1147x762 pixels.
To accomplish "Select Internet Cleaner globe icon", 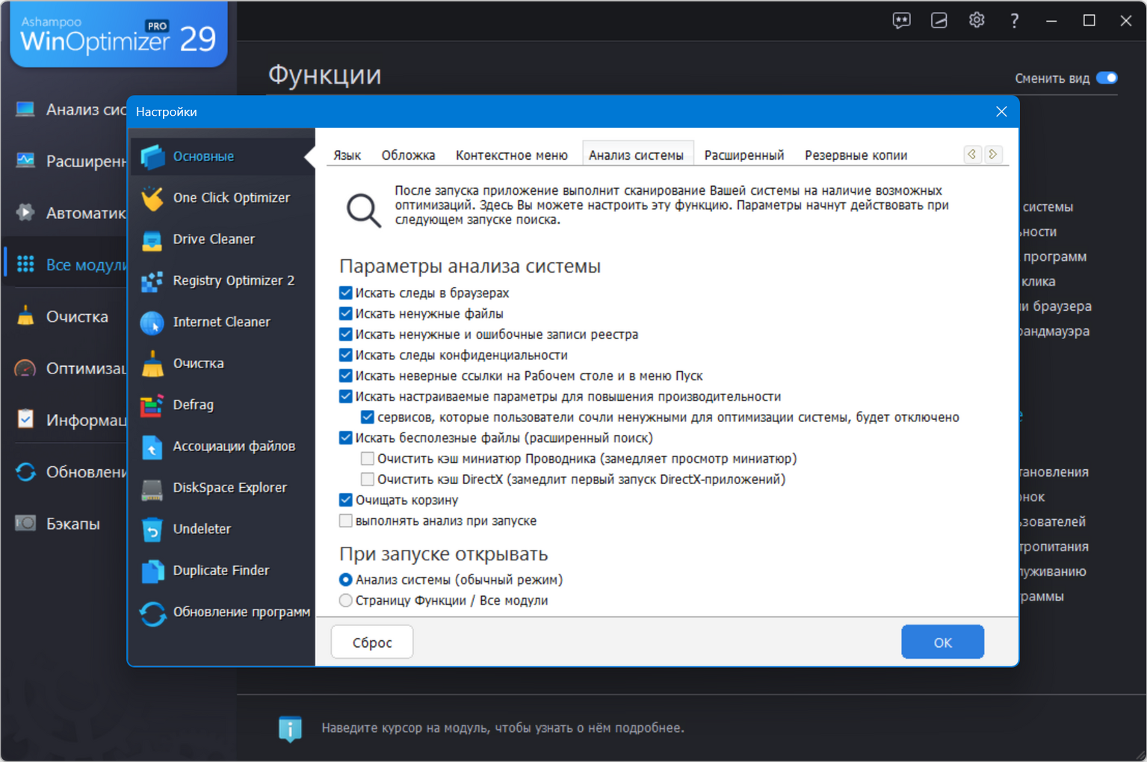I will 153,322.
